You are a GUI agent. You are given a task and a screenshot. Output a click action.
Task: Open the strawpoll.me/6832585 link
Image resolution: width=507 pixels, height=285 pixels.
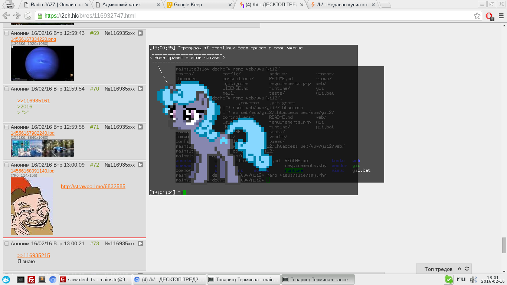pyautogui.click(x=93, y=186)
